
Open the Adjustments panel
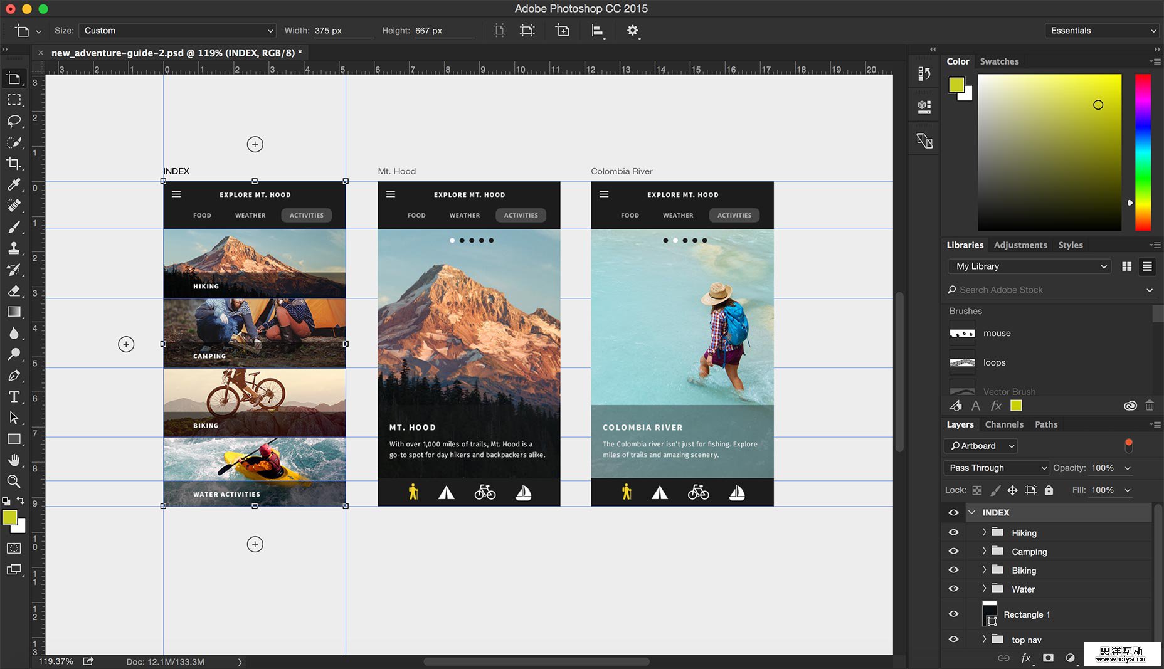point(1020,245)
